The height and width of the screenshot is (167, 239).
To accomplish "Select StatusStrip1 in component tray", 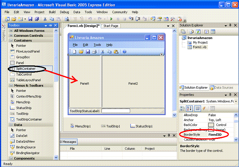I will [x=141, y=126].
